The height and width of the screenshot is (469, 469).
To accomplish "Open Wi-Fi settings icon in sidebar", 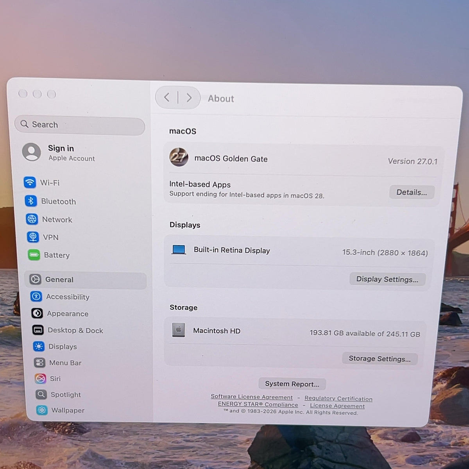I will click(30, 182).
